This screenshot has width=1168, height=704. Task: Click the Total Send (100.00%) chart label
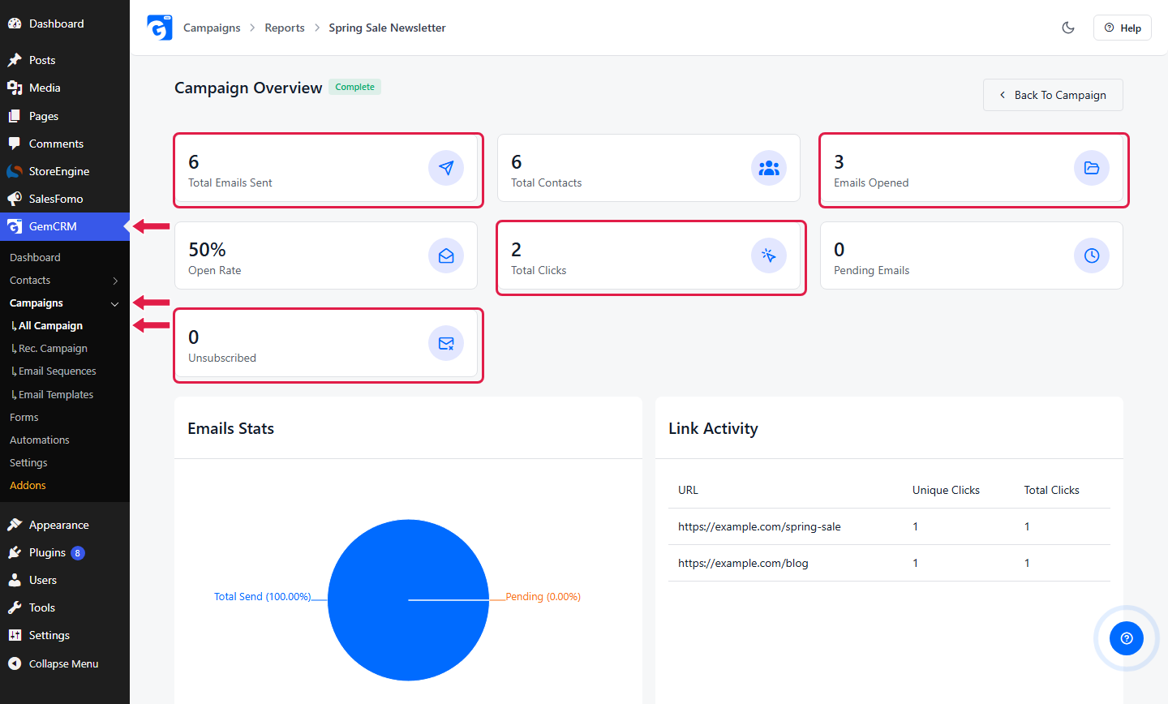[x=263, y=596]
